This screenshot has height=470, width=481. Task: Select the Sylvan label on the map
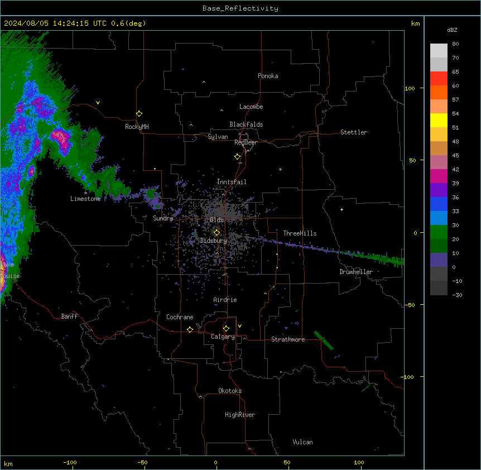tap(218, 137)
